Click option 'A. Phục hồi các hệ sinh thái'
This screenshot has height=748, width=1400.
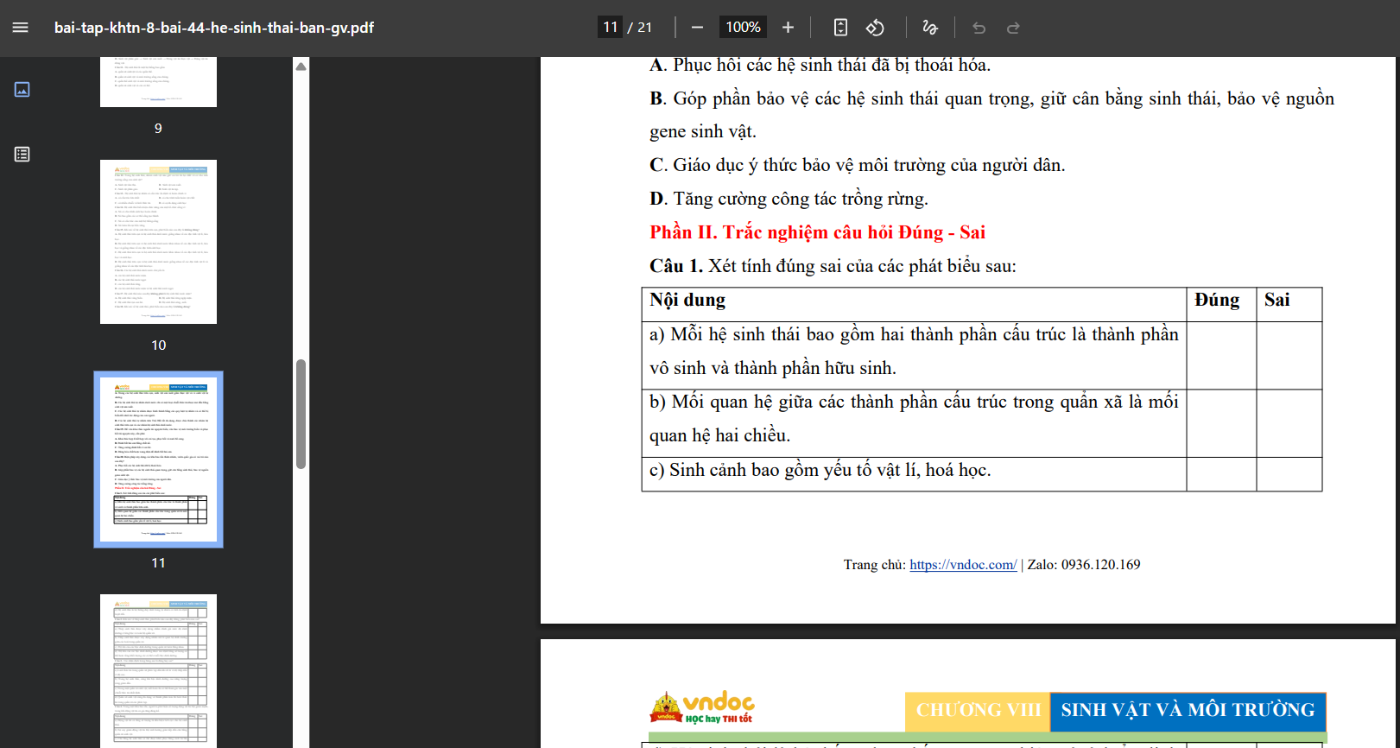820,65
